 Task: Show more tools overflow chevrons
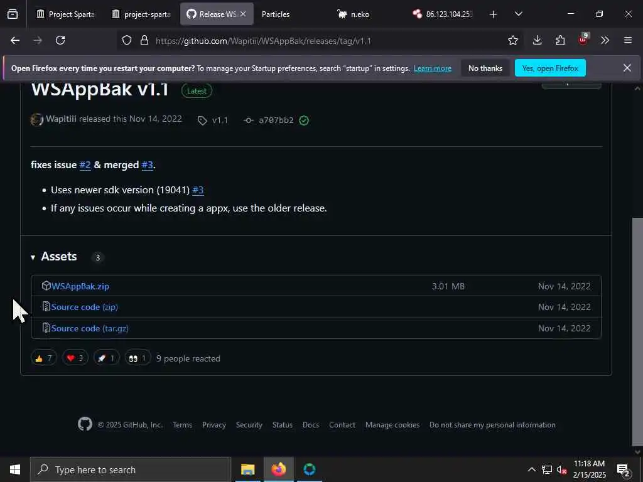605,40
